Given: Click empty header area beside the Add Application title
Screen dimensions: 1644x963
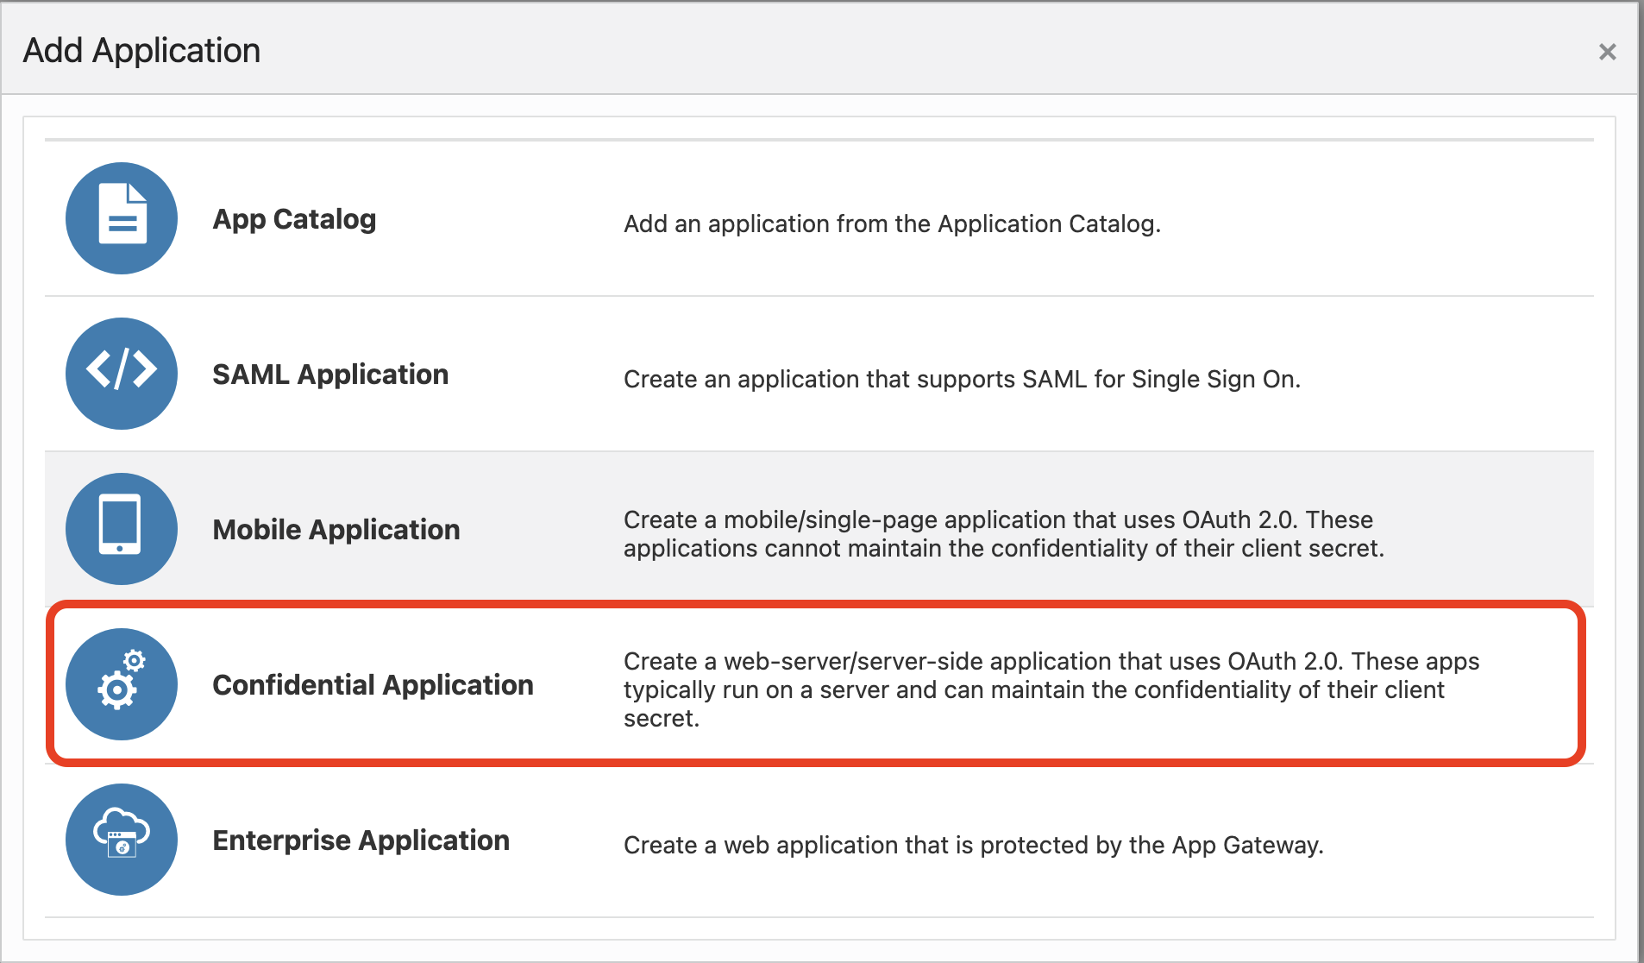Looking at the screenshot, I should [863, 51].
